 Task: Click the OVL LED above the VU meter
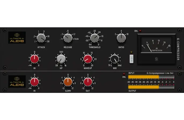140,31
